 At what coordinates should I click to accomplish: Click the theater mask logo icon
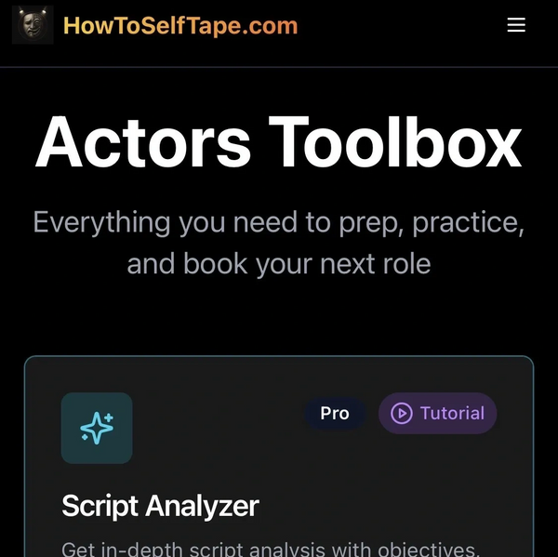point(33,25)
